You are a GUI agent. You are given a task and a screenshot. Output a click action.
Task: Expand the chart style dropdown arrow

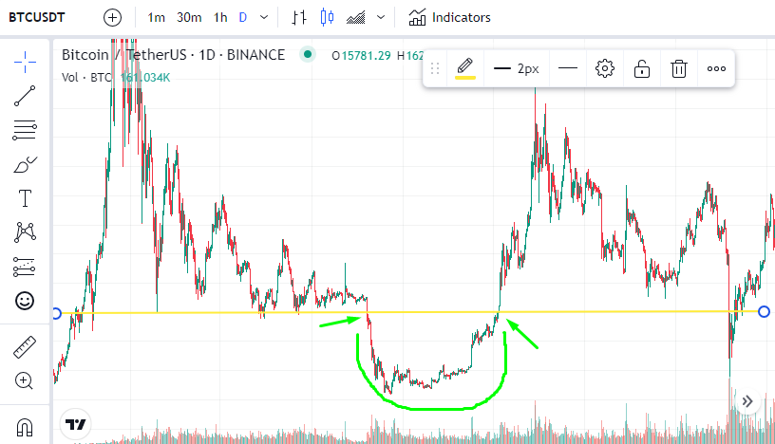point(381,18)
